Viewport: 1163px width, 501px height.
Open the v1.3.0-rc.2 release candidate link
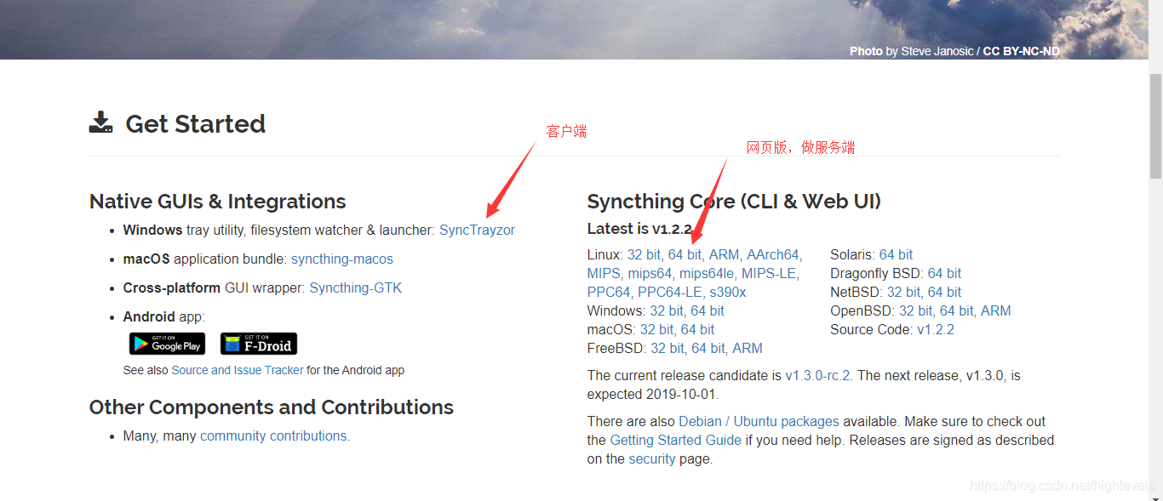point(819,375)
